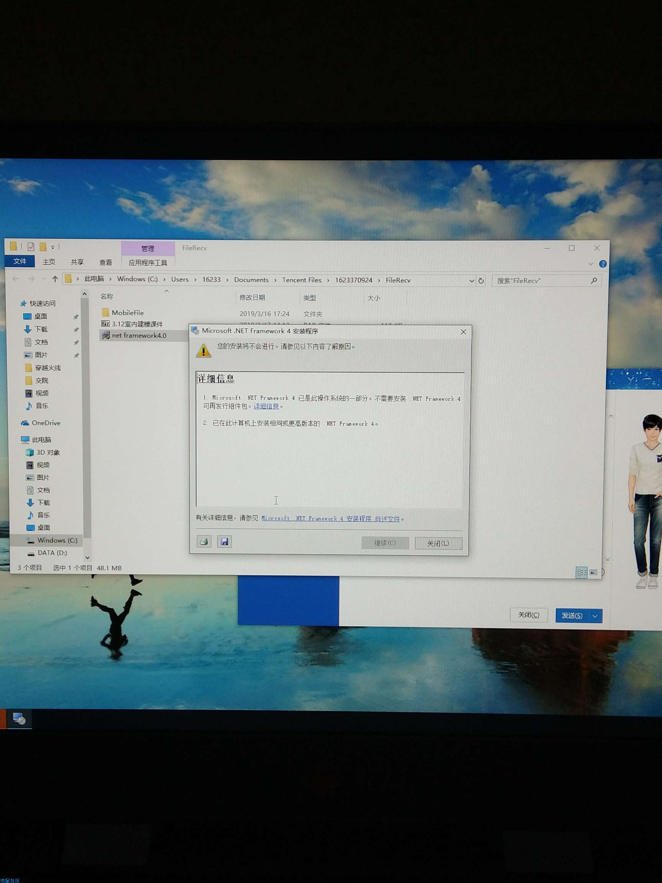This screenshot has width=662, height=883.
Task: Click the new folder icon in title bar
Action: pyautogui.click(x=43, y=247)
